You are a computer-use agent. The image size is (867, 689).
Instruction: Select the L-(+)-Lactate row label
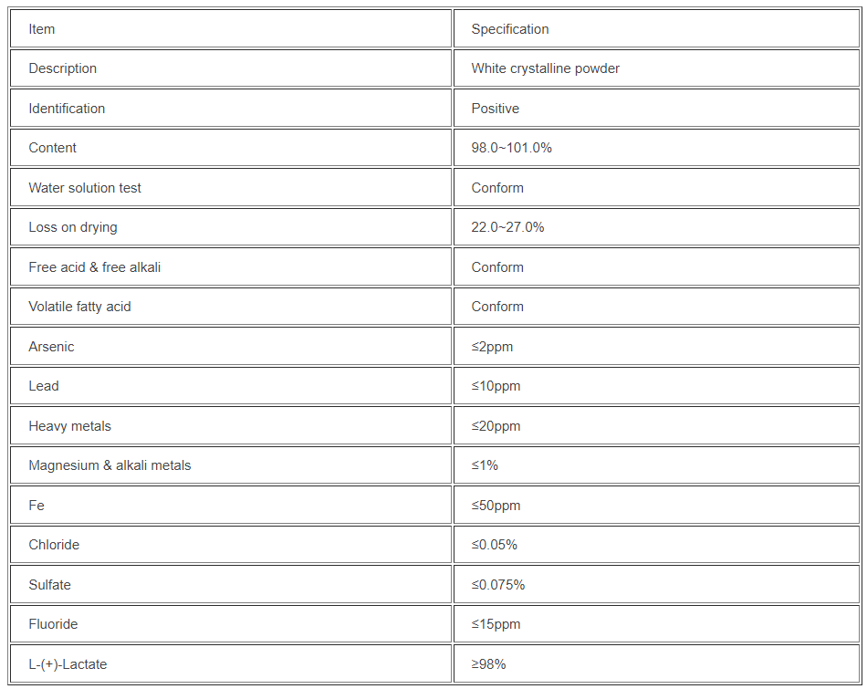(x=68, y=664)
